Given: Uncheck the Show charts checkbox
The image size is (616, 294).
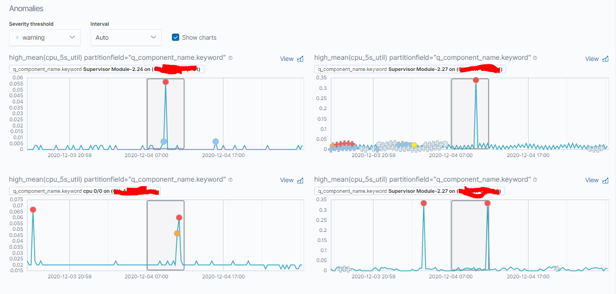Looking at the screenshot, I should point(176,37).
